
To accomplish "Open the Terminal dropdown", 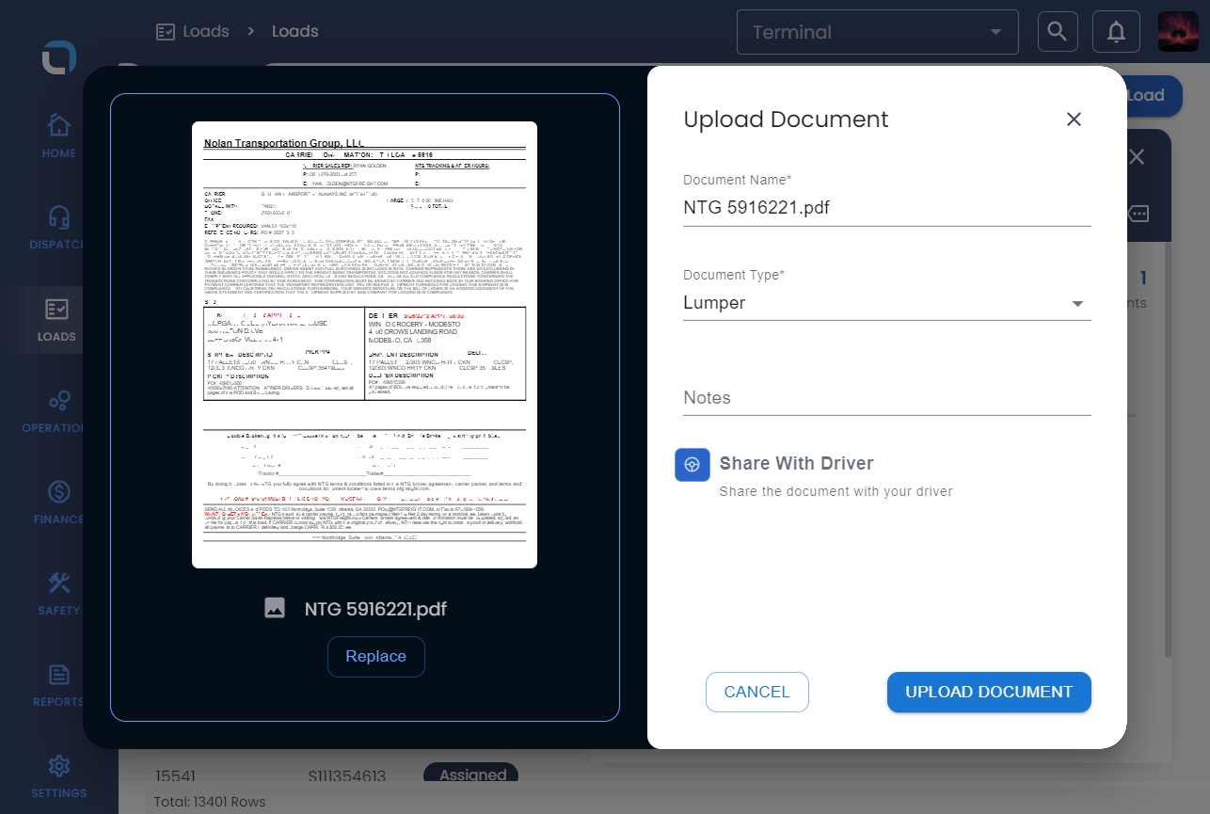I will [x=878, y=32].
